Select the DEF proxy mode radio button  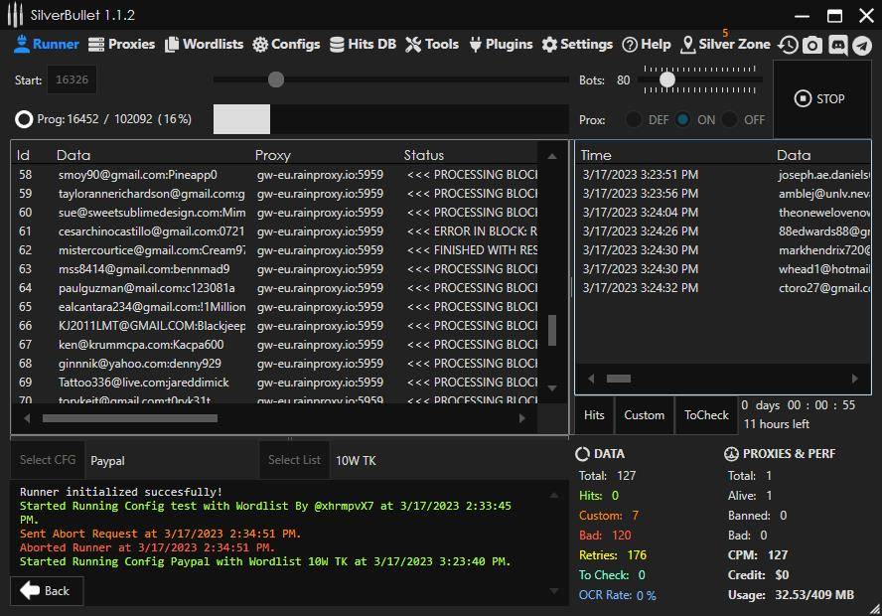pyautogui.click(x=634, y=119)
